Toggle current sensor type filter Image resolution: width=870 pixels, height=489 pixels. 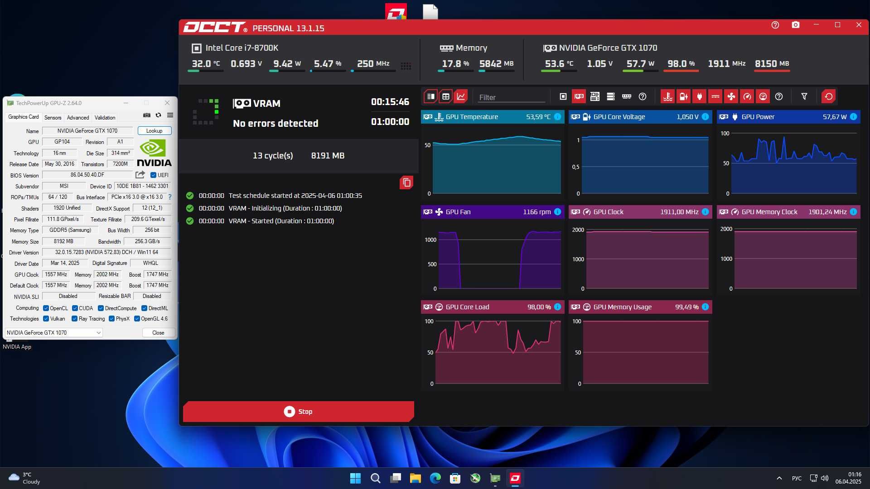click(x=715, y=96)
